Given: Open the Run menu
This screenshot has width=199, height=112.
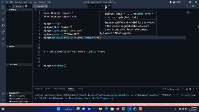Looking at the screenshot, I should [35, 2].
